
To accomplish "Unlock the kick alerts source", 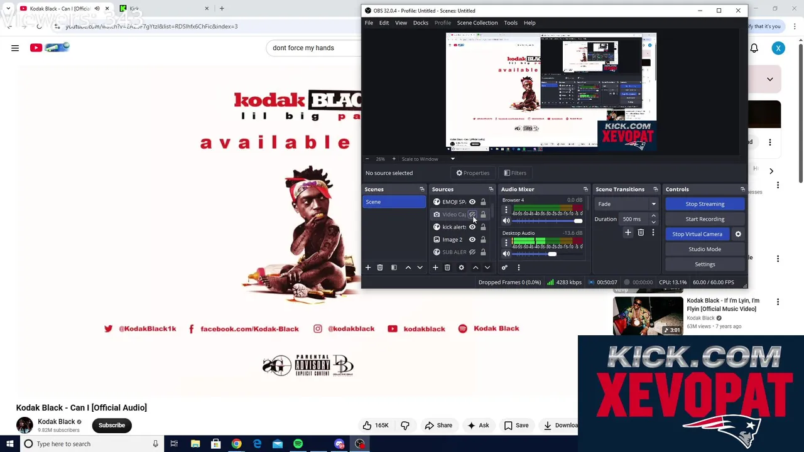I will tap(483, 227).
